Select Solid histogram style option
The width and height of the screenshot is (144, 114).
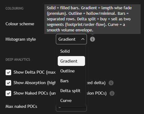(x=71, y=51)
